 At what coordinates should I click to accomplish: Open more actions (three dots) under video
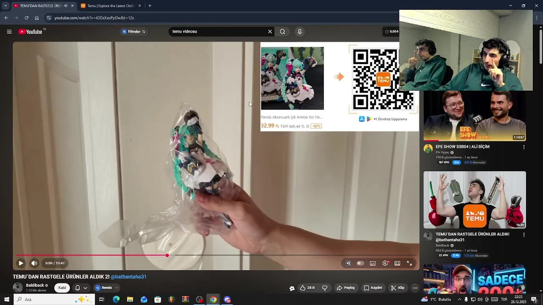(x=415, y=288)
